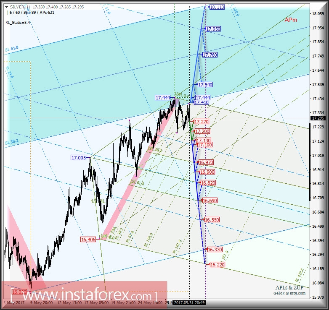Select the 17.540 price level label
329x310 pixels.
coord(205,85)
